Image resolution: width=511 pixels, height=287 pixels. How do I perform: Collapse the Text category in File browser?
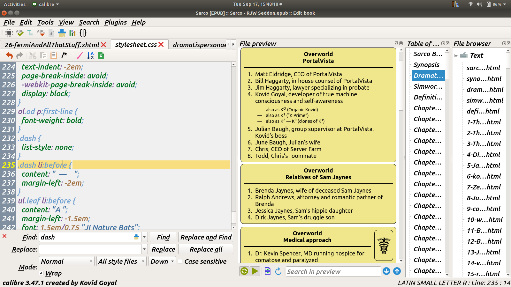[x=456, y=55]
